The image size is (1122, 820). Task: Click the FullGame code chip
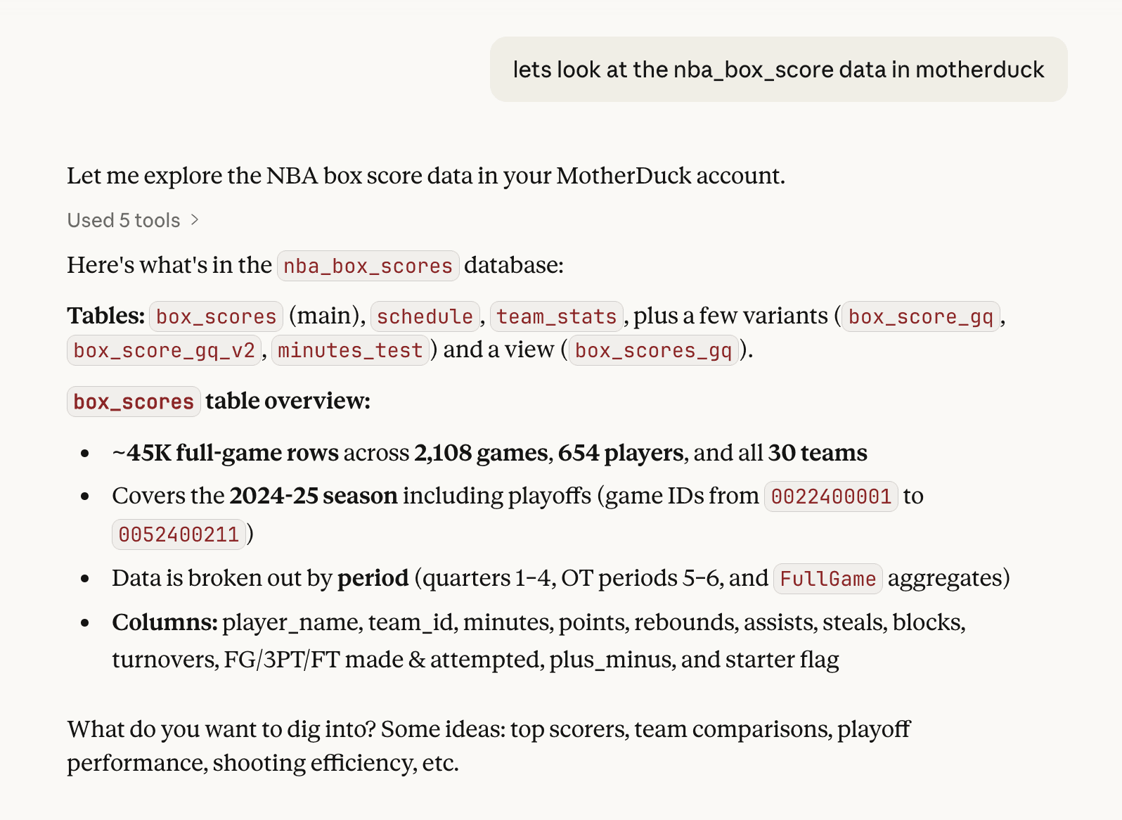827,579
